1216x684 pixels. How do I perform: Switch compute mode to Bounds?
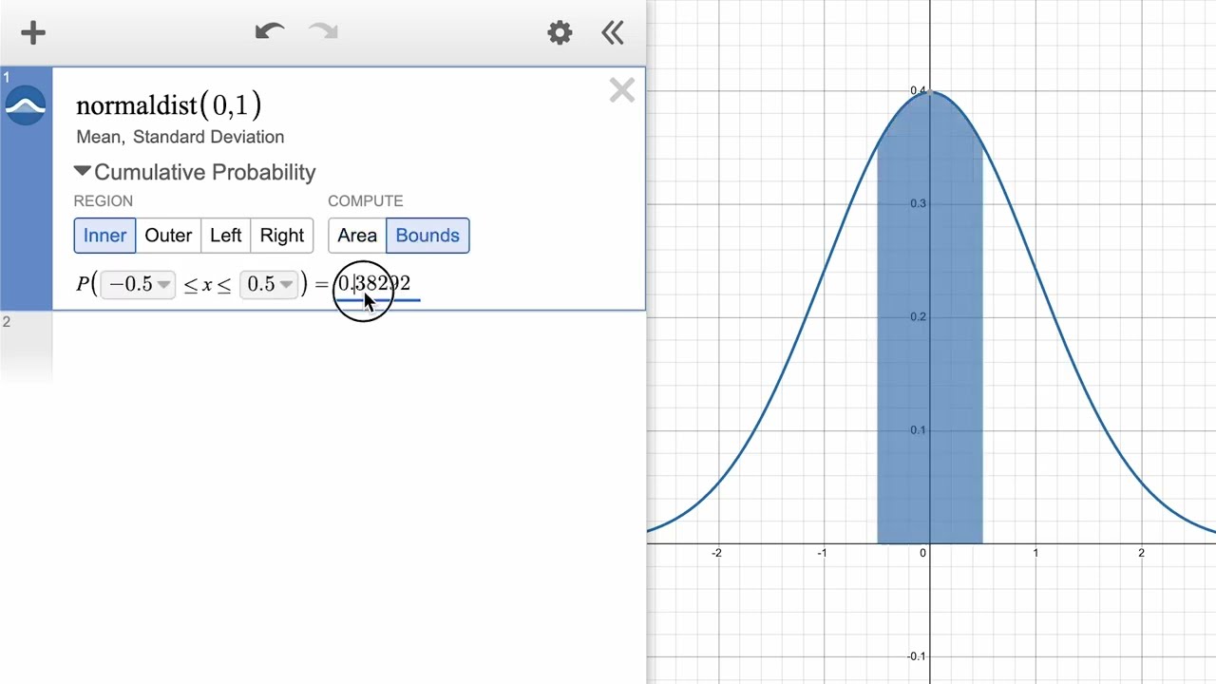427,236
